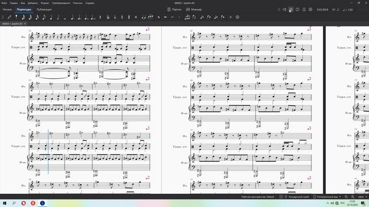Open the Формат menu
This screenshot has height=207, width=369.
[45, 3]
